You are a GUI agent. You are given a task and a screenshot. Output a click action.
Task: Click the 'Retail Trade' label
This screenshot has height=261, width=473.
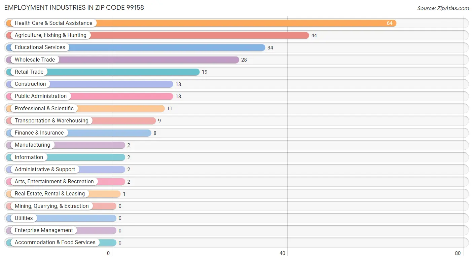29,72
